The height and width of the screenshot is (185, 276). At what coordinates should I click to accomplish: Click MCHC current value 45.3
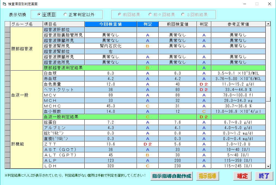111,106
